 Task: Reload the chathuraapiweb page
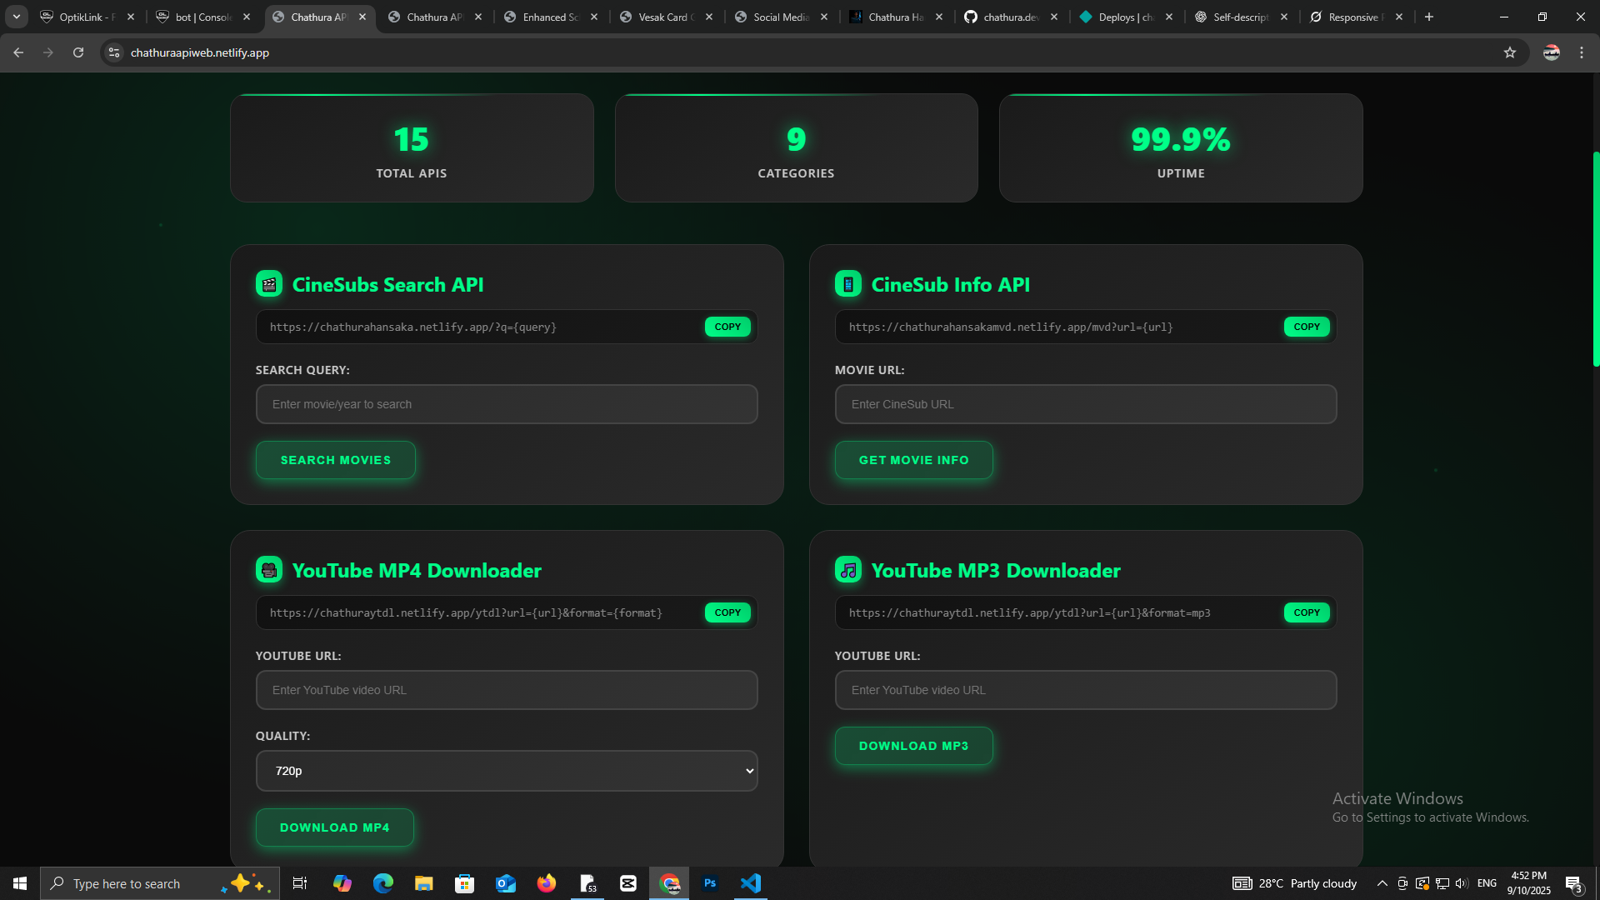pos(78,52)
